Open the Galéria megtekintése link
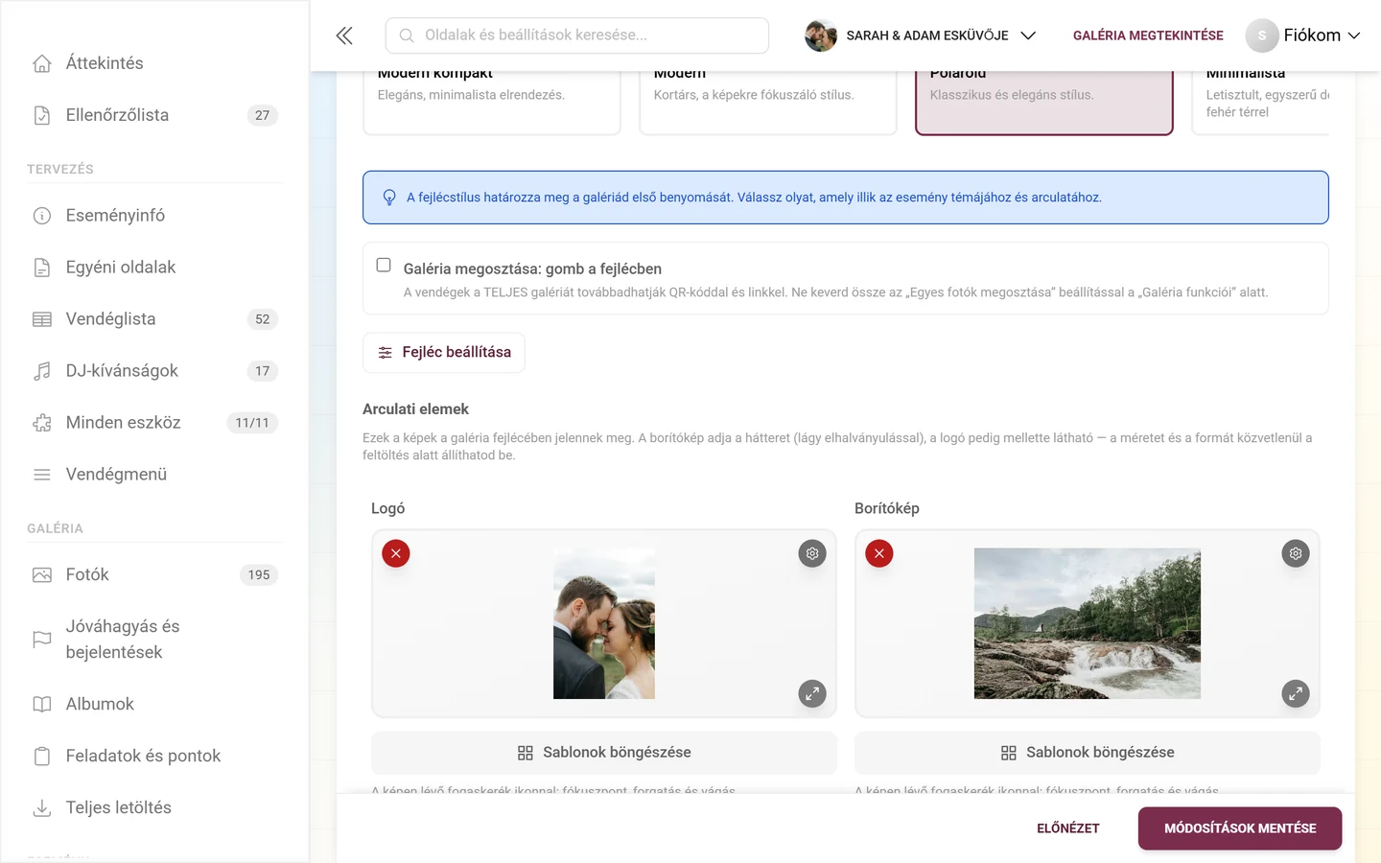Viewport: 1381px width, 863px height. (x=1148, y=35)
